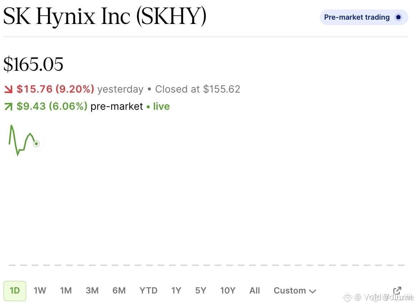Open the expand chart icon

(397, 291)
